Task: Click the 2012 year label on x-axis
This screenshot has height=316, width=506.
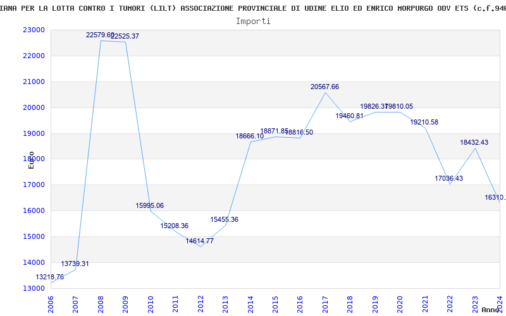Action: pyautogui.click(x=201, y=305)
